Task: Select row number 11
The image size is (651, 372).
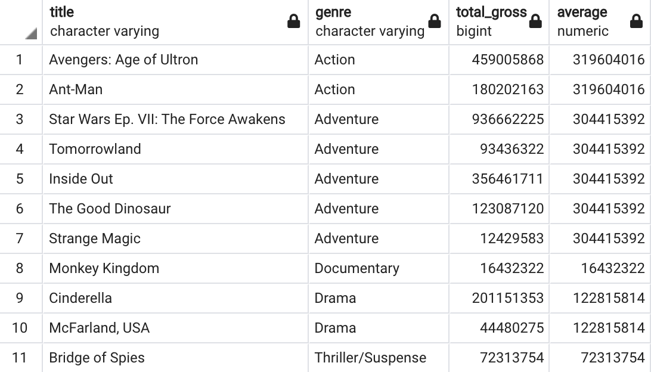Action: click(x=20, y=358)
